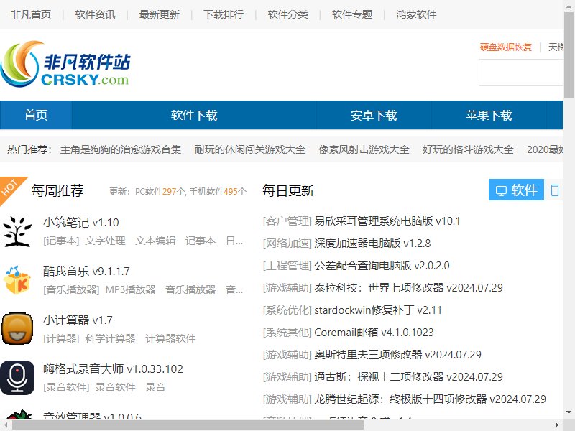This screenshot has width=575, height=431.
Task: Open Coremail邮箱 v4.1.0.1023 entry
Action: [374, 332]
